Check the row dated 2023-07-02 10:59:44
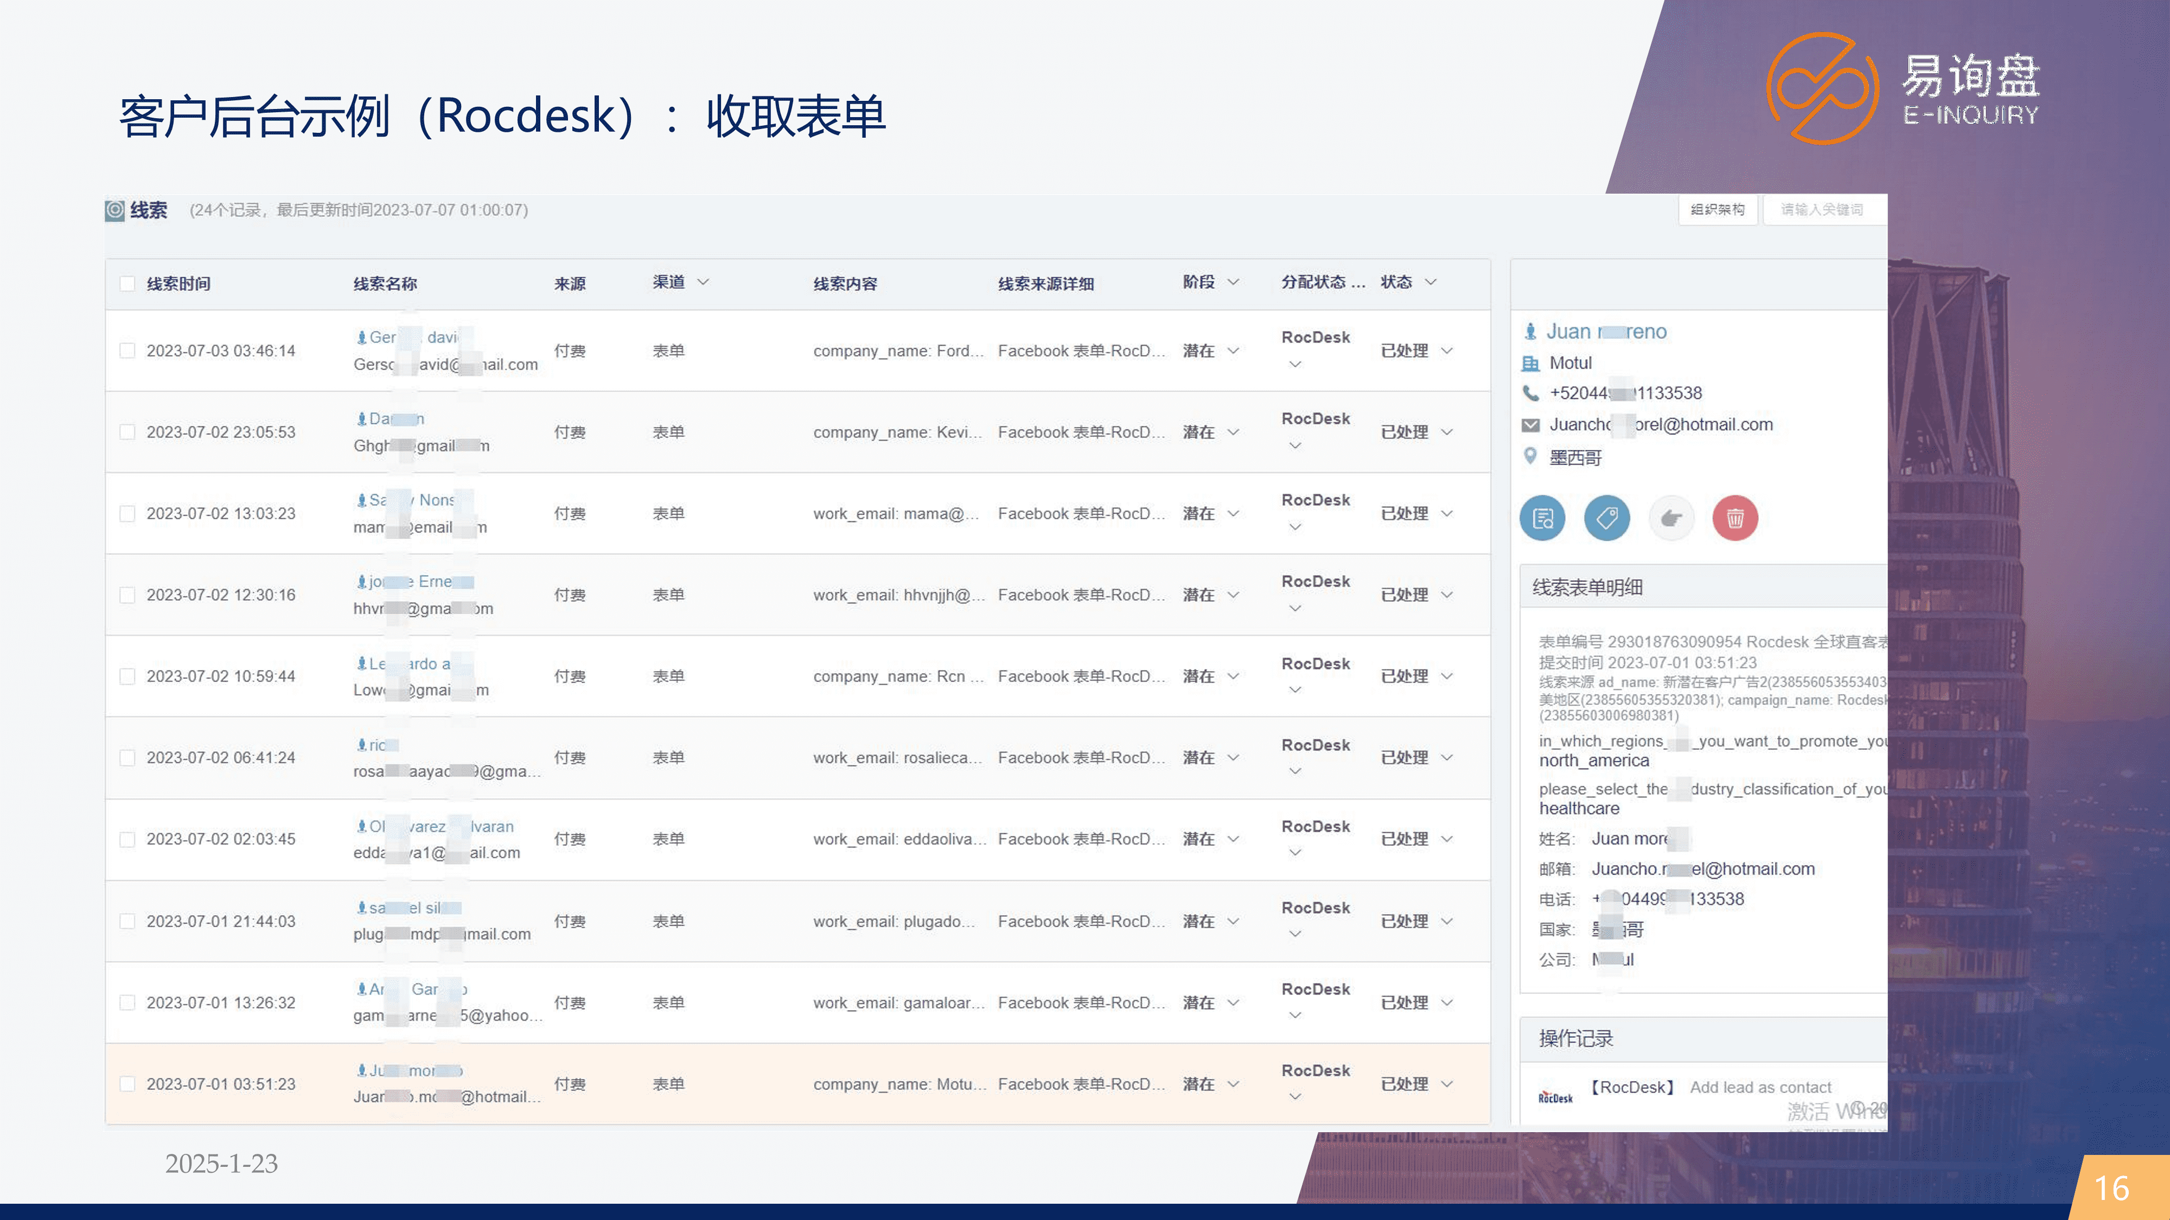Image resolution: width=2170 pixels, height=1220 pixels. (127, 676)
